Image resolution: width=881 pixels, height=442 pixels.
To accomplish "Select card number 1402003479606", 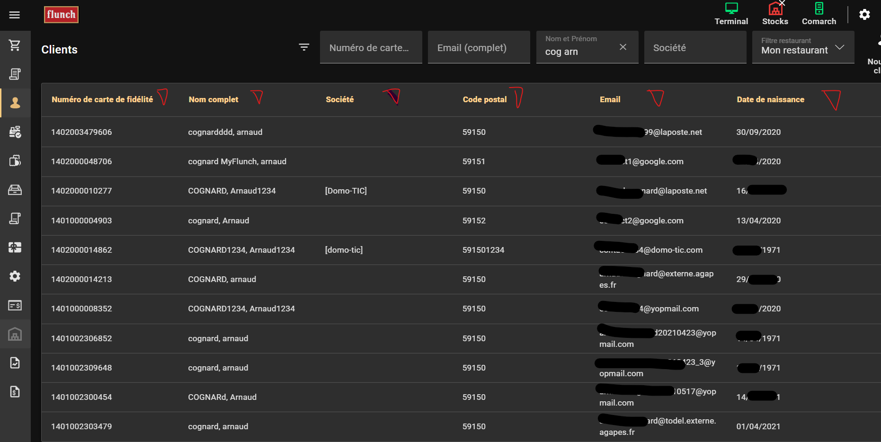I will click(x=81, y=132).
